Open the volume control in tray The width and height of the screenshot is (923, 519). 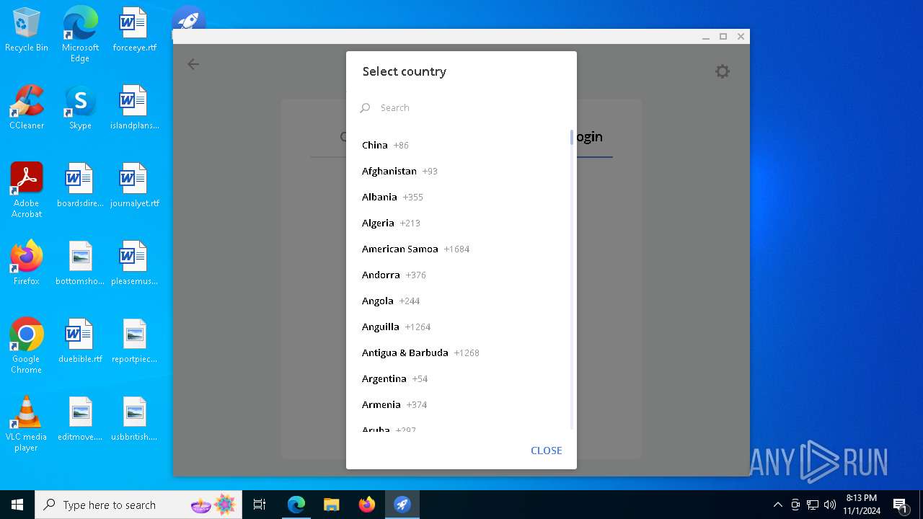tap(830, 505)
